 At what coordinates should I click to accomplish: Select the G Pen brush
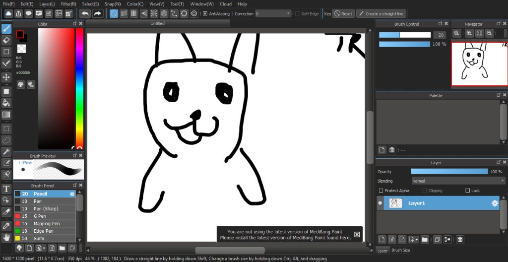click(45, 216)
